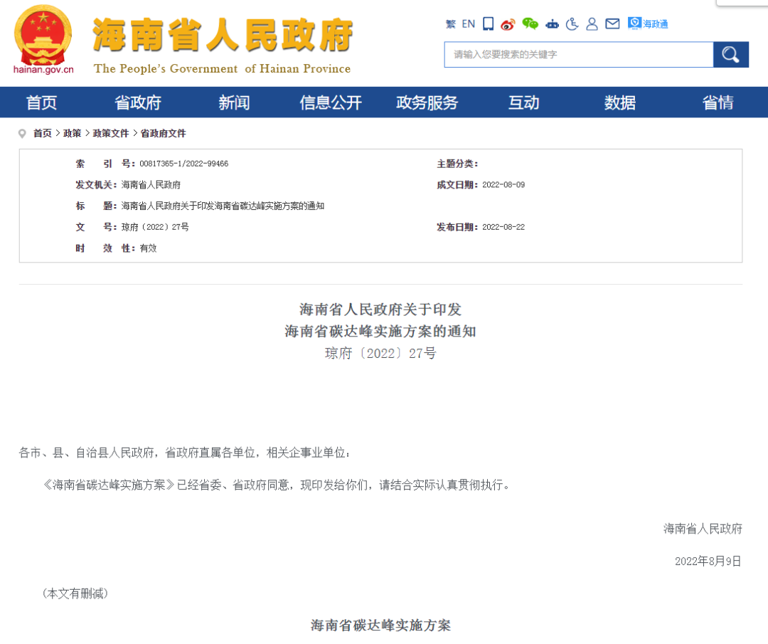Open the 首页 navigation menu item

point(41,102)
